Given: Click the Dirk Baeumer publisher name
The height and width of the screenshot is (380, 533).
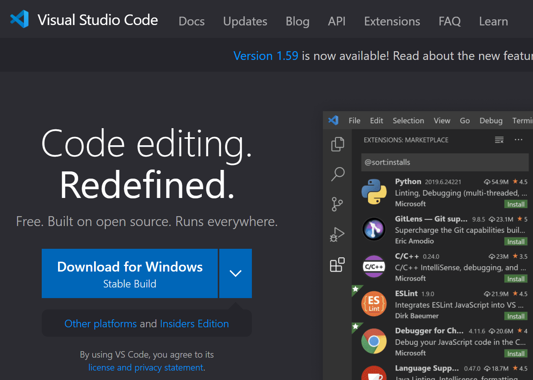Looking at the screenshot, I should click(417, 316).
